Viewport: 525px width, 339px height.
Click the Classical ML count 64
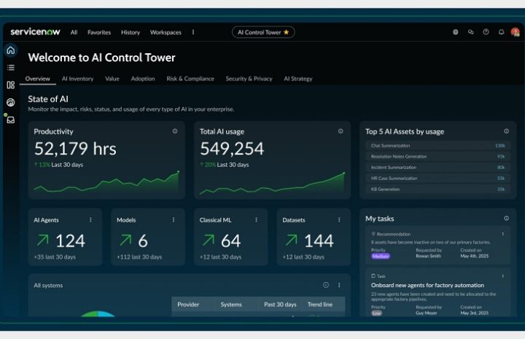[230, 241]
